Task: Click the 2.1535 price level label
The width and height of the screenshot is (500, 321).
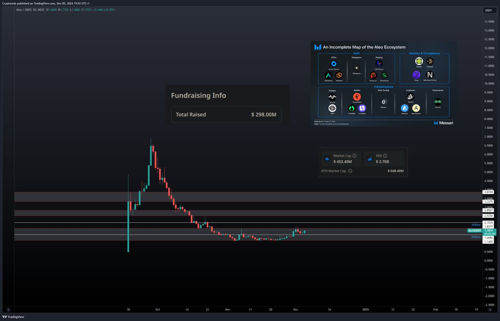Action: (488, 223)
